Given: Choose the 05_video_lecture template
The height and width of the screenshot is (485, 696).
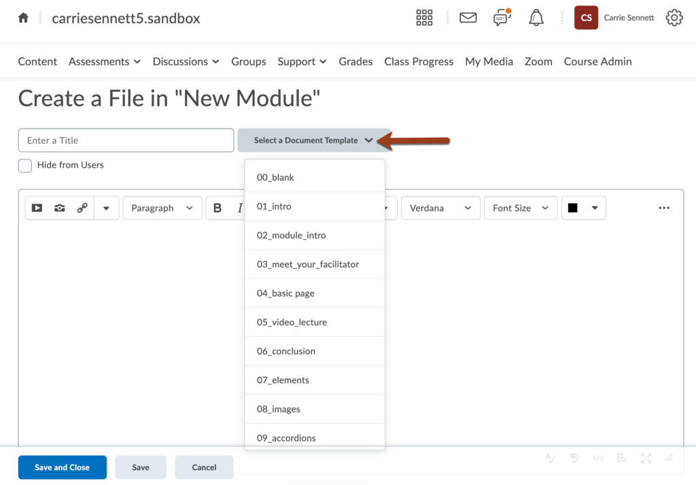Looking at the screenshot, I should (x=315, y=322).
